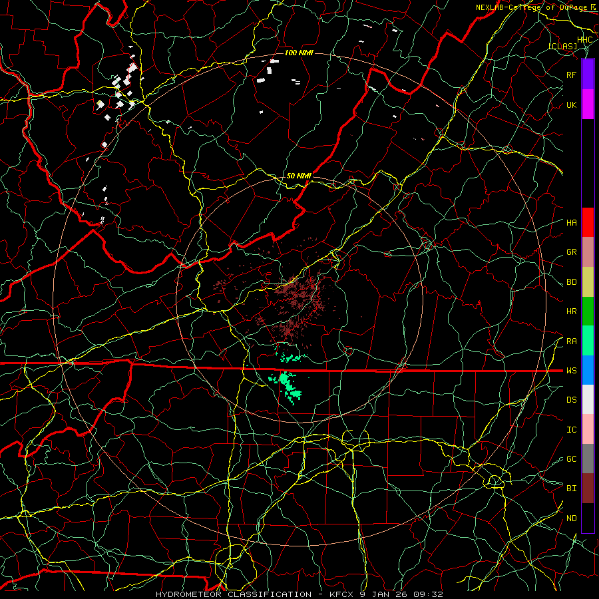The image size is (599, 599).
Task: Click the IC legend label
Action: [571, 430]
